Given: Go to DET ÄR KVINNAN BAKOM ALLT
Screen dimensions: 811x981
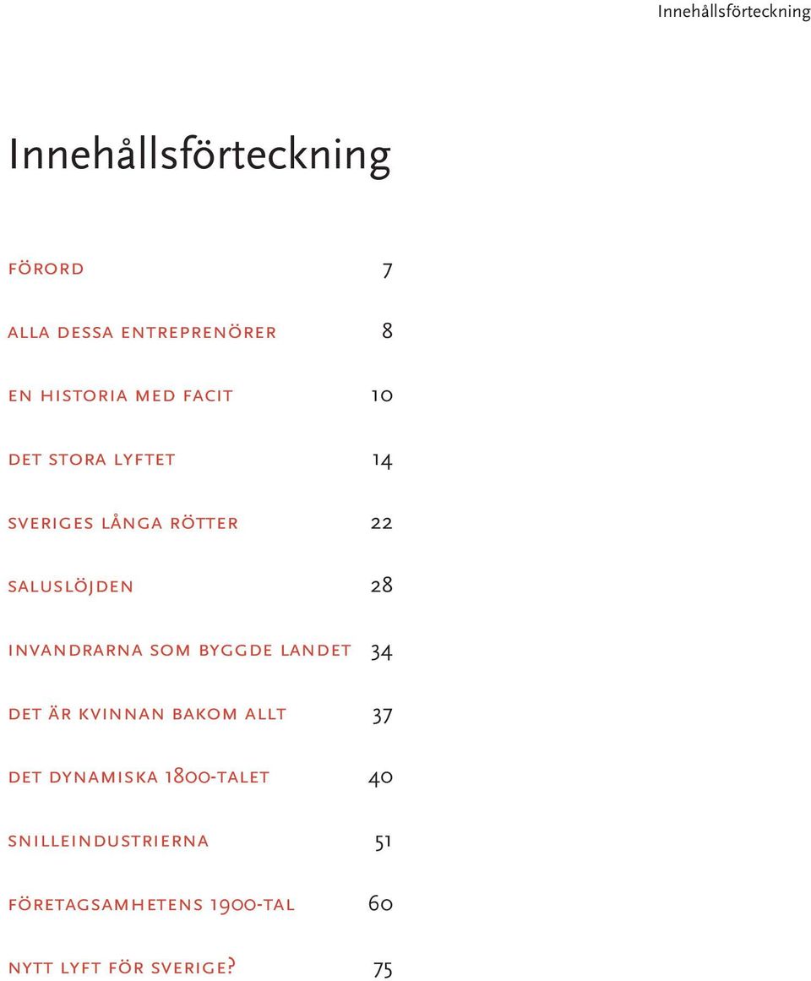Looking at the screenshot, I should (148, 714).
